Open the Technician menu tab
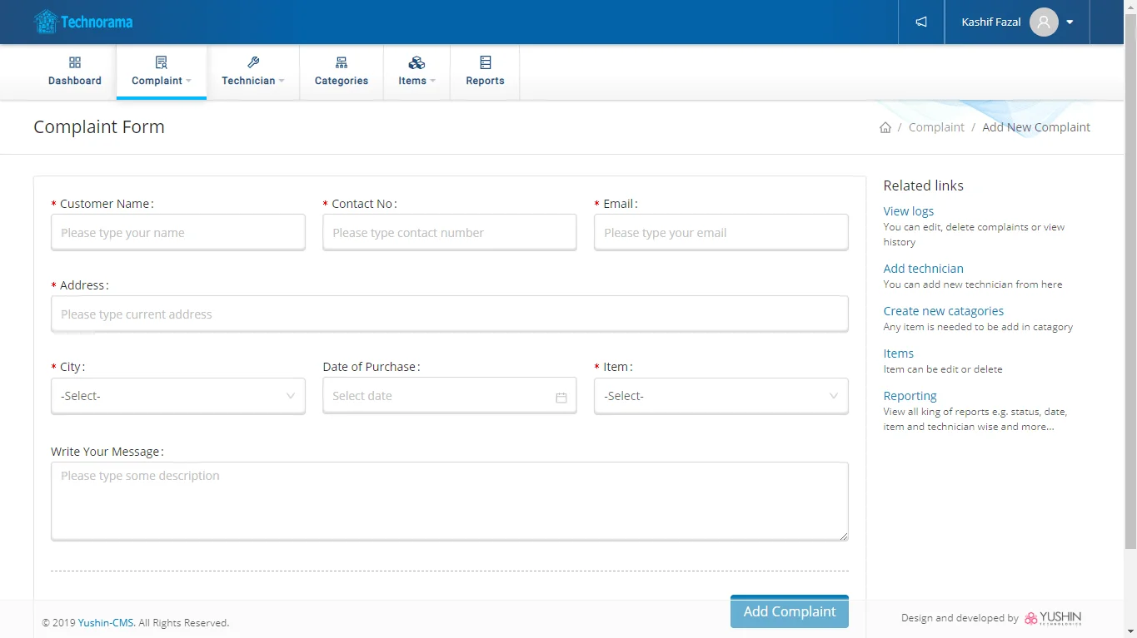 (252, 72)
